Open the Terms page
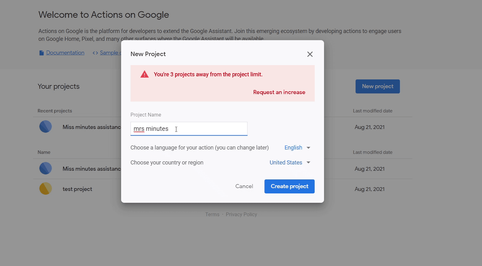 tap(212, 214)
